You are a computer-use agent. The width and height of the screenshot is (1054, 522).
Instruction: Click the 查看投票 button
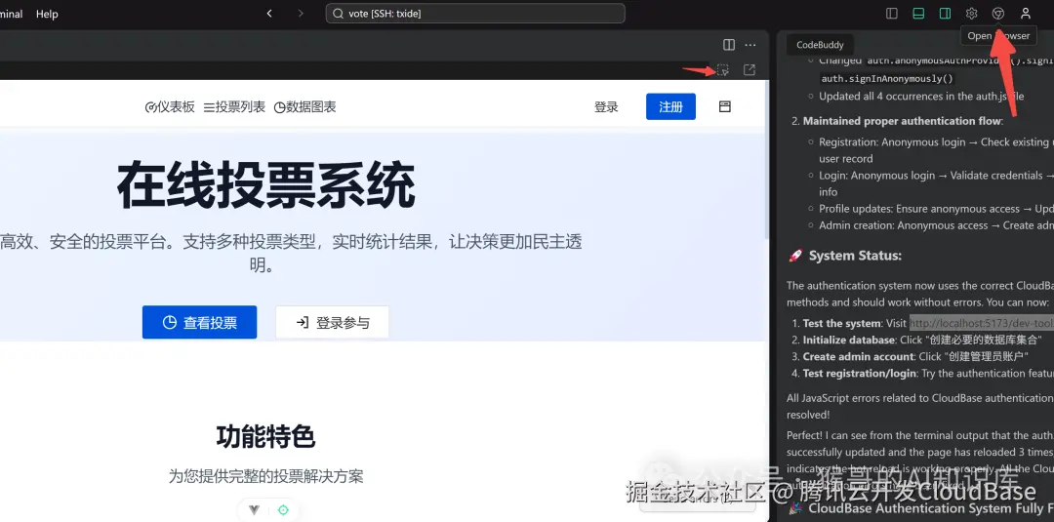[x=200, y=323]
